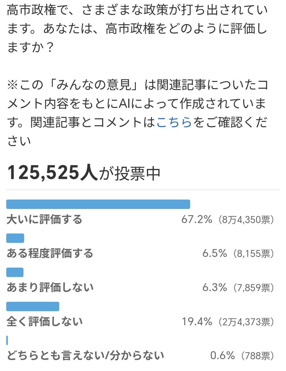The image size is (286, 371).
Task: Click the 0.6% percentage value
Action: coord(222,355)
